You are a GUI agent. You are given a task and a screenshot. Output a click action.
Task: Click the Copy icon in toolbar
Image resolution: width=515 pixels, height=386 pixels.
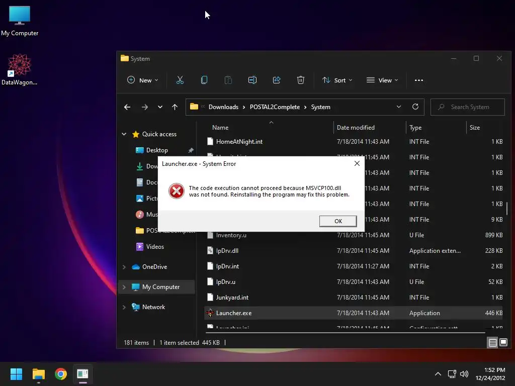pos(204,80)
